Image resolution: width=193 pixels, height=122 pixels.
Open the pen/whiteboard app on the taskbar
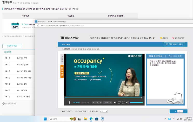[102, 119]
